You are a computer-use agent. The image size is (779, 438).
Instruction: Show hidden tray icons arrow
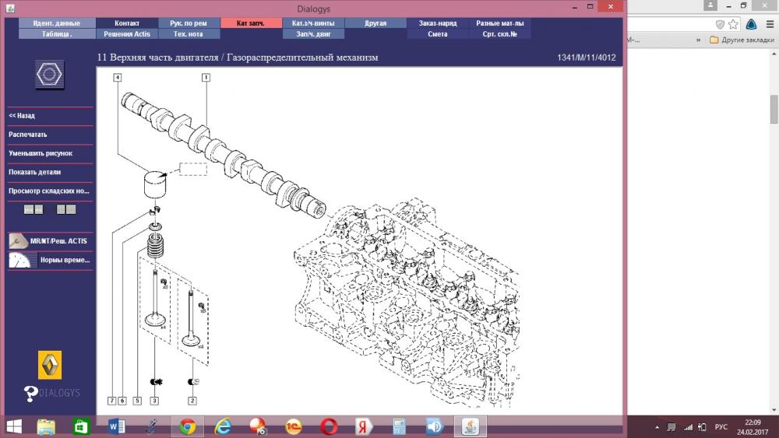(657, 427)
